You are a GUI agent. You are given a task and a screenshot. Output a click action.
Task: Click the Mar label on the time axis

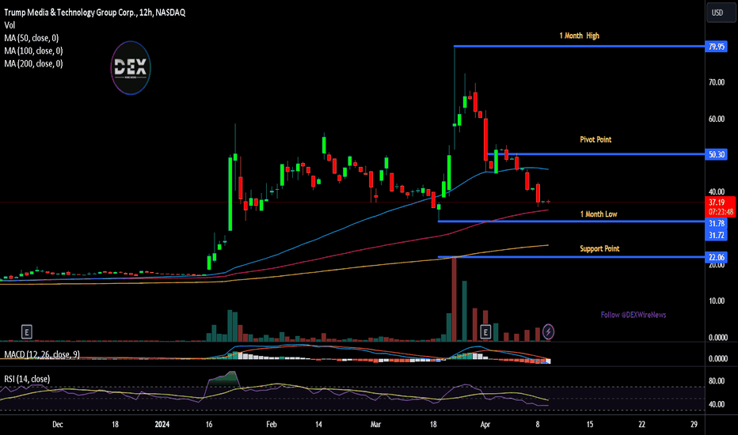point(375,425)
